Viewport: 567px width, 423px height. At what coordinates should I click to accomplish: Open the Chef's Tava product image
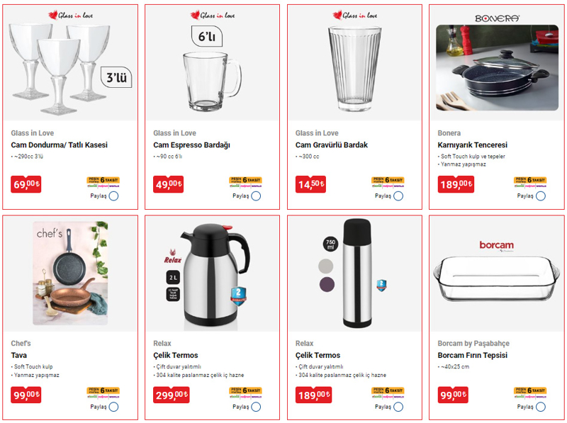click(x=70, y=273)
